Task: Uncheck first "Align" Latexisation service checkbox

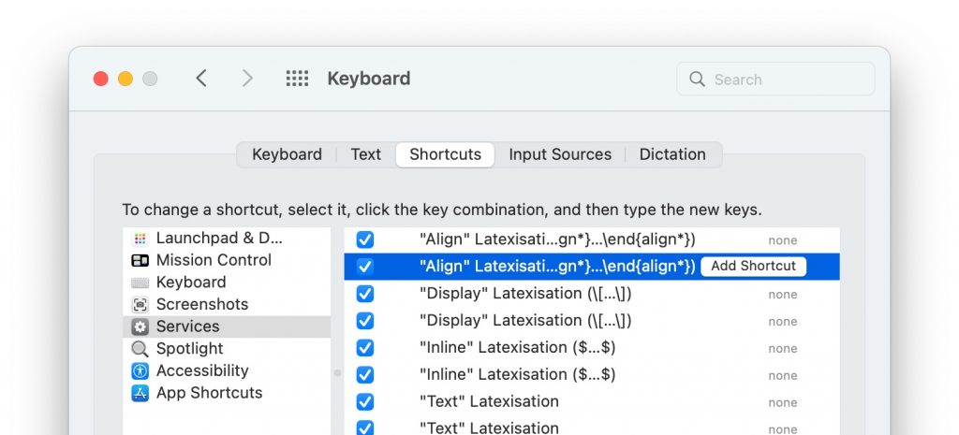Action: point(365,239)
